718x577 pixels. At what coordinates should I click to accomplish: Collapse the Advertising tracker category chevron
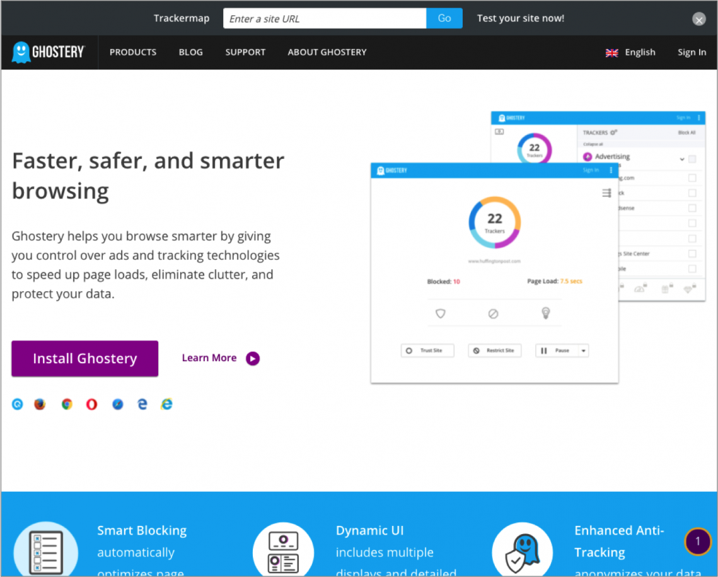click(682, 159)
